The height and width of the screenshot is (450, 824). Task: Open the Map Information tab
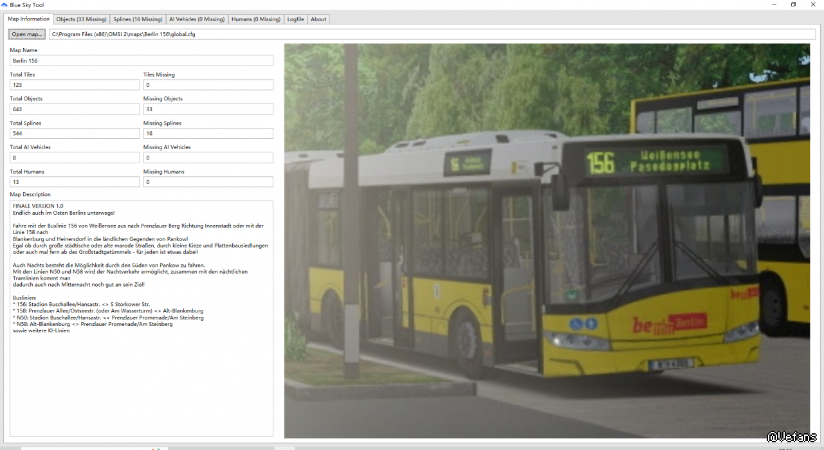coord(28,19)
